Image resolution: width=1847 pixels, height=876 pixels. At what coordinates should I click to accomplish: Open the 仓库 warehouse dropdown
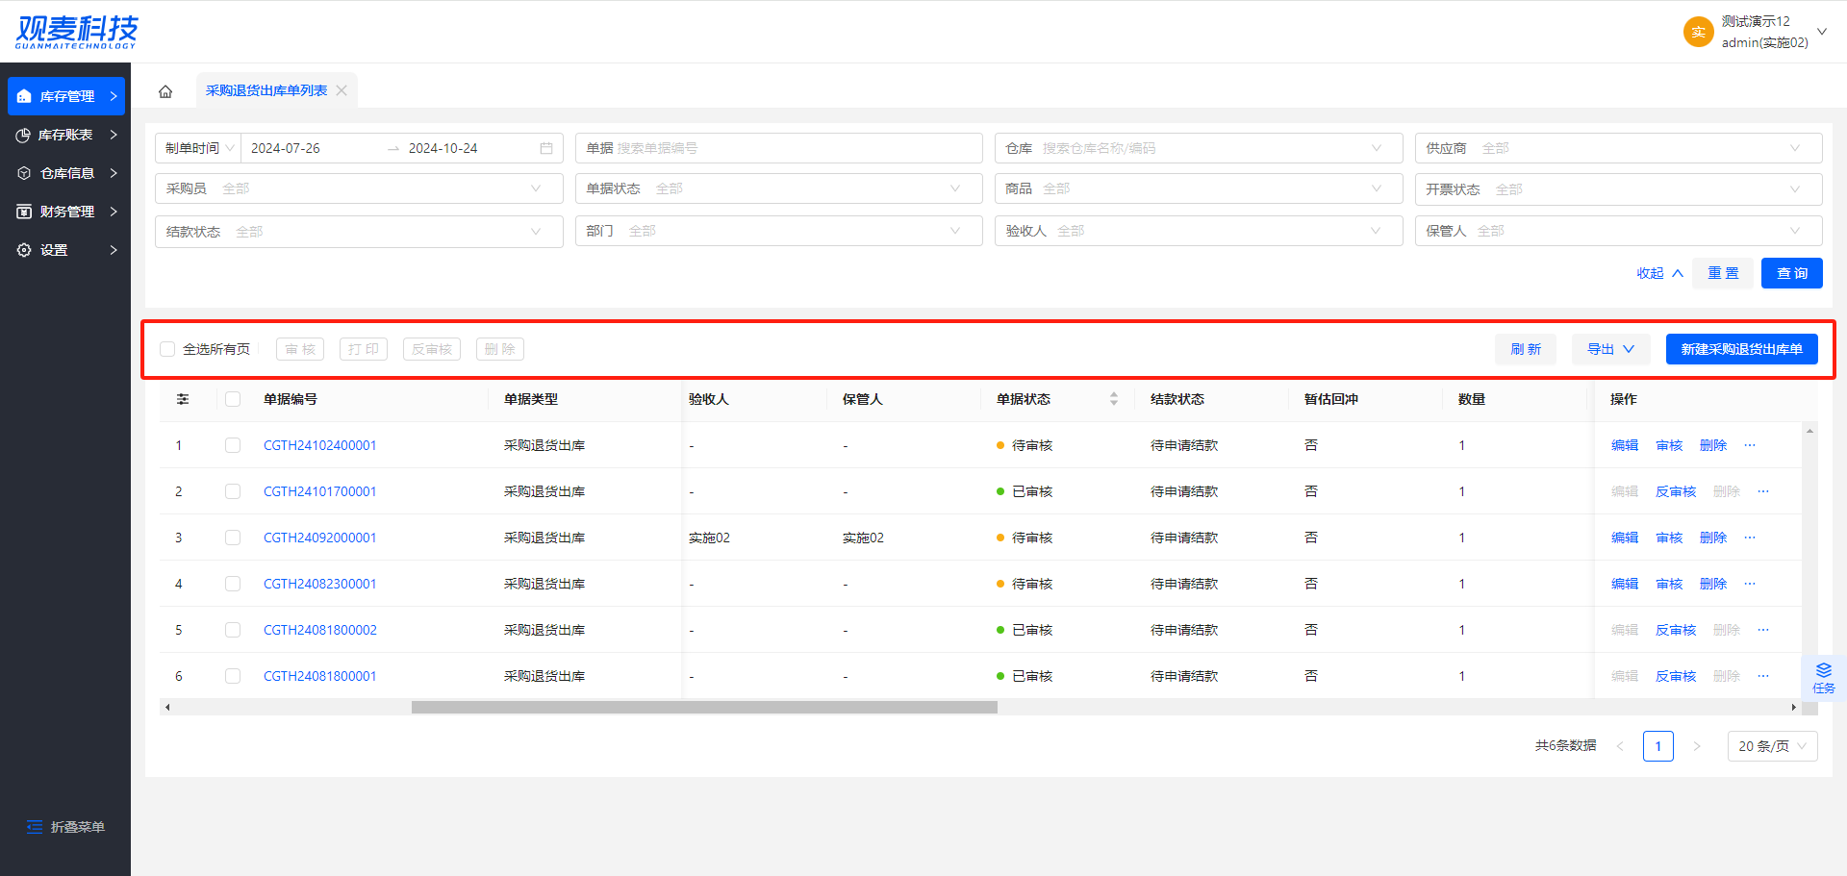point(1199,148)
